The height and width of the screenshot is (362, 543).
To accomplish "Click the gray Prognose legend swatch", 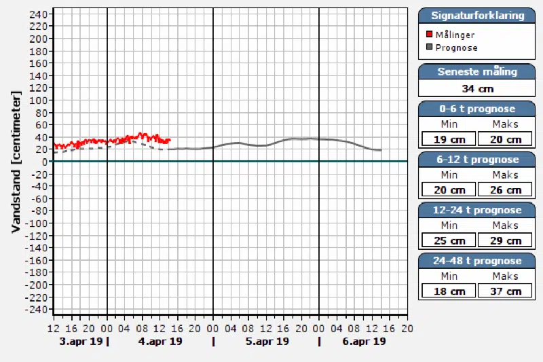I will pyautogui.click(x=429, y=48).
